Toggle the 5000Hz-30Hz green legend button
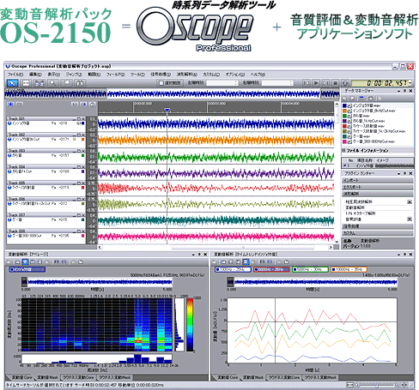 click(x=310, y=269)
